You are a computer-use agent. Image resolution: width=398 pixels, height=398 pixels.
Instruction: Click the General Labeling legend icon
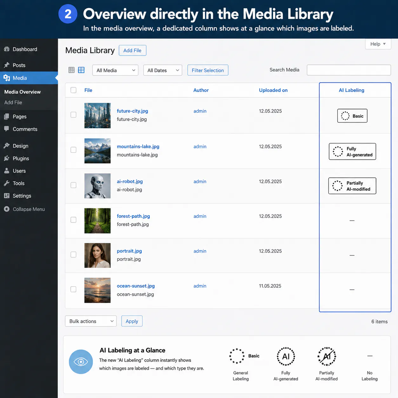[237, 356]
